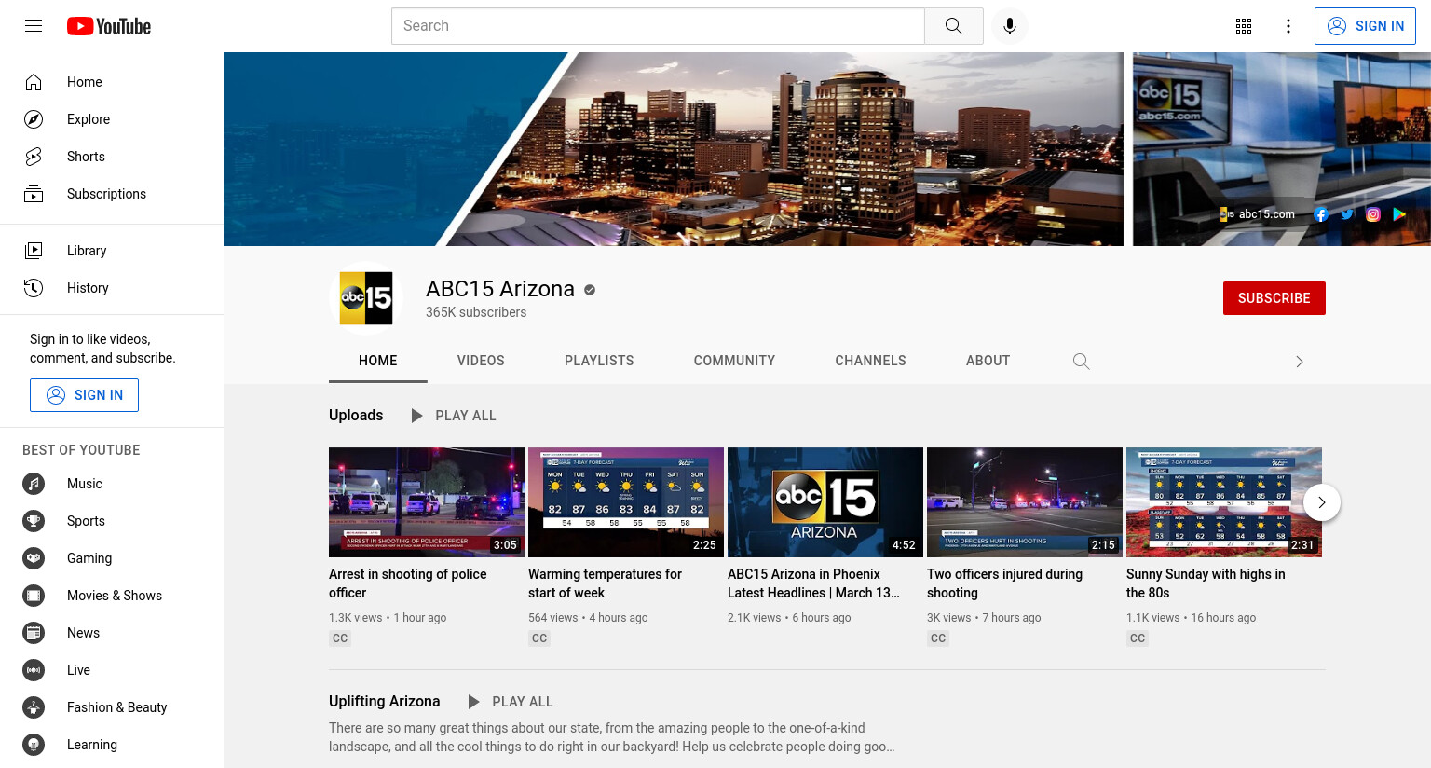This screenshot has width=1431, height=768.
Task: Open ABC15 Latest Headlines thumbnail
Action: (825, 502)
